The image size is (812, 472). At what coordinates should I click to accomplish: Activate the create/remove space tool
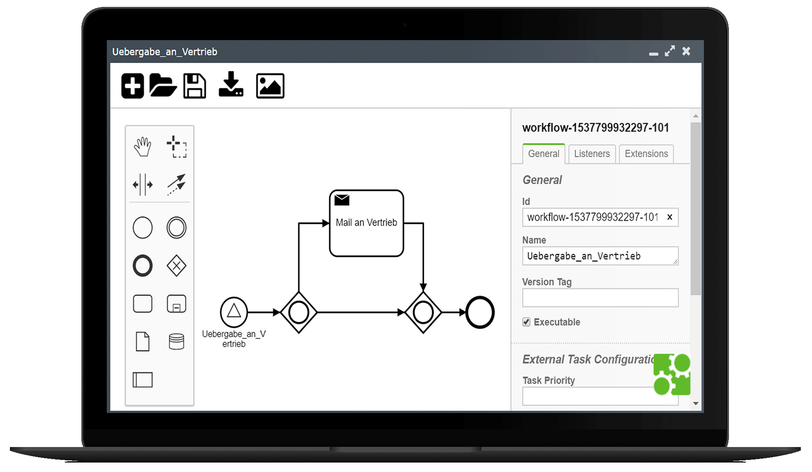(143, 185)
